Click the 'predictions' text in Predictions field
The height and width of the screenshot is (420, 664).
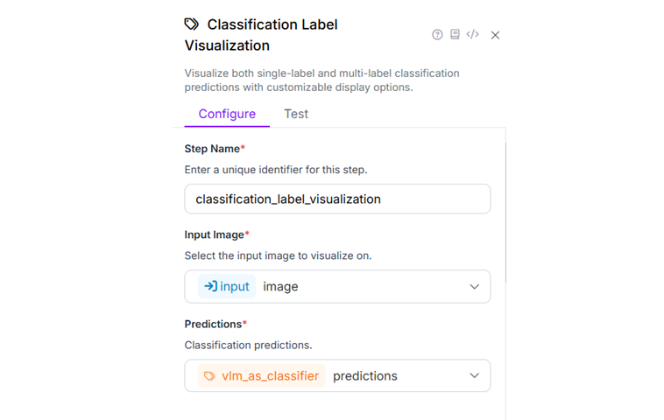(365, 375)
